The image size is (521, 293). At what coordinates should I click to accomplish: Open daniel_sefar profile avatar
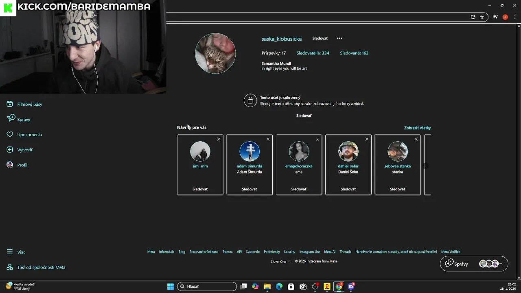[x=348, y=151]
